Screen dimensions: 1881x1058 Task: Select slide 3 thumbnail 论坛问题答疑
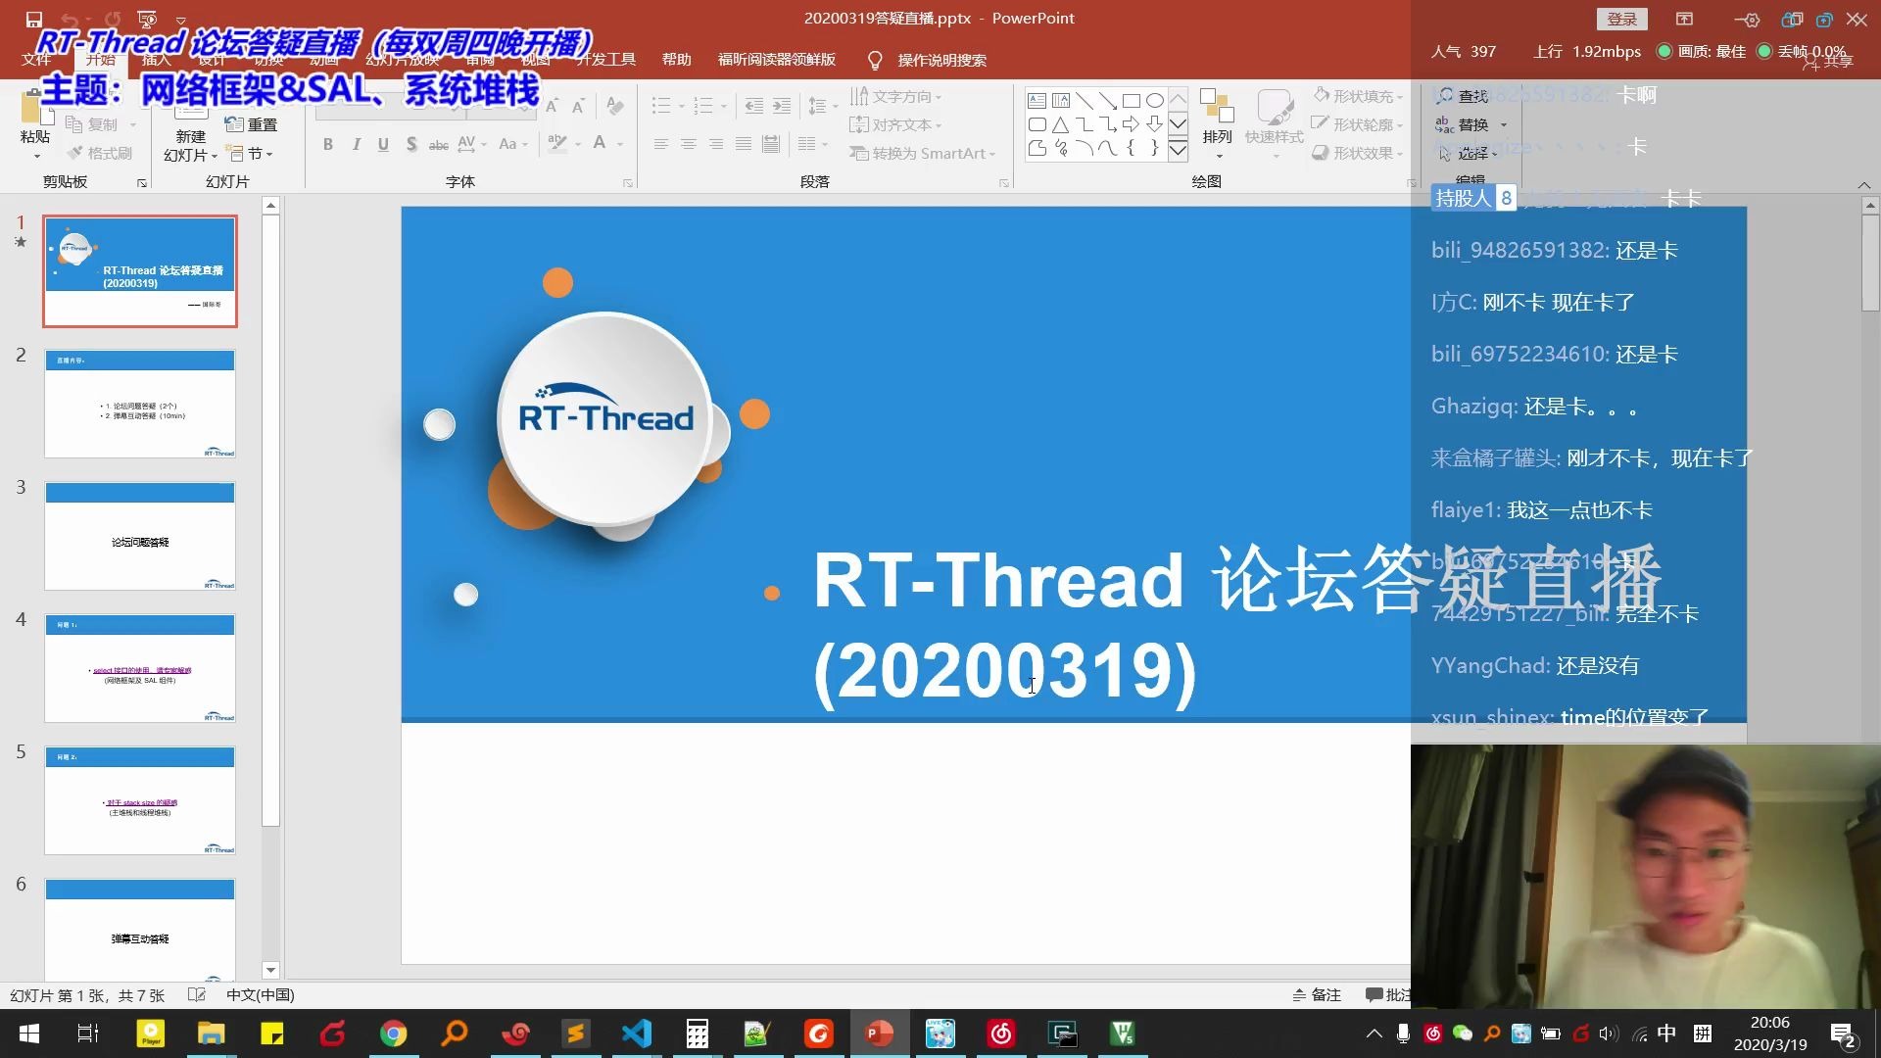[140, 536]
